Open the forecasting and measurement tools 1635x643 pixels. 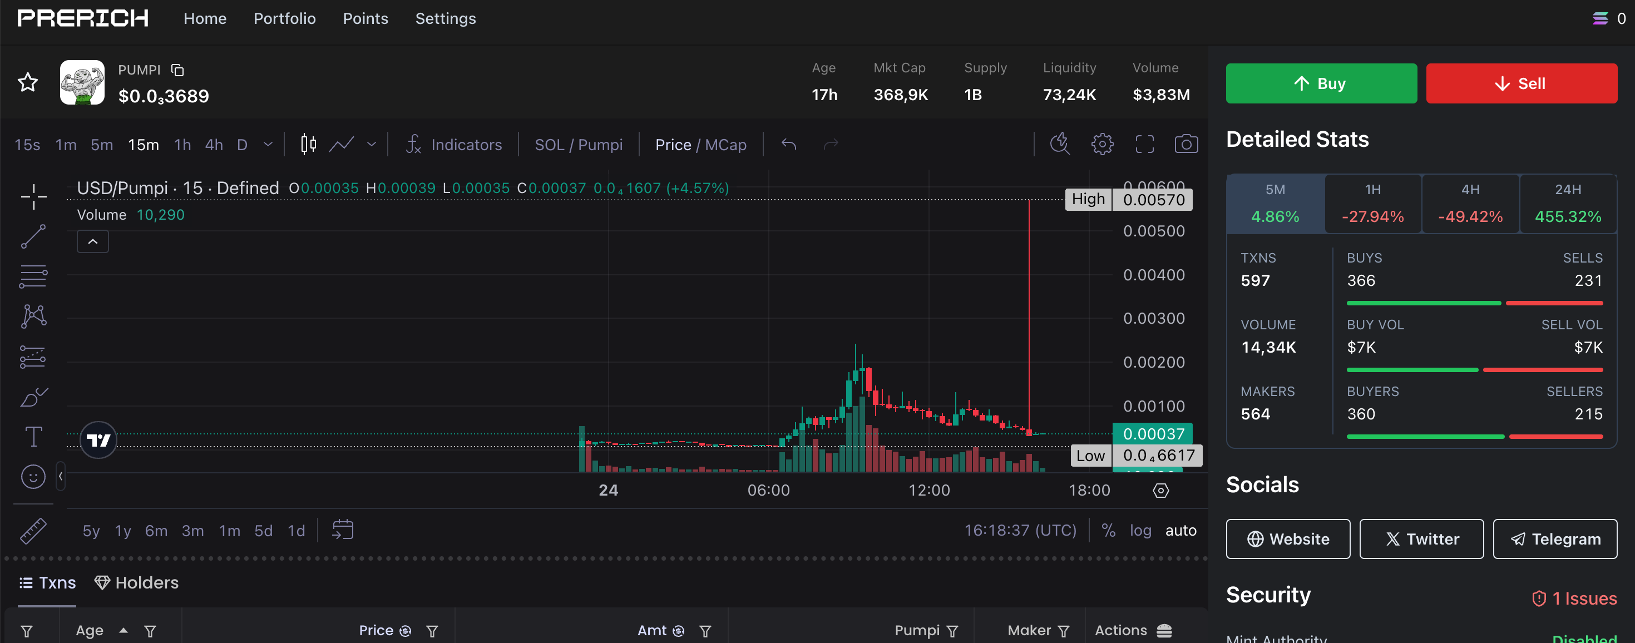[33, 357]
